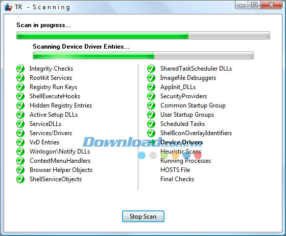The height and width of the screenshot is (236, 286).
Task: Click the green check beside Registry Run Keys
Action: [20, 87]
